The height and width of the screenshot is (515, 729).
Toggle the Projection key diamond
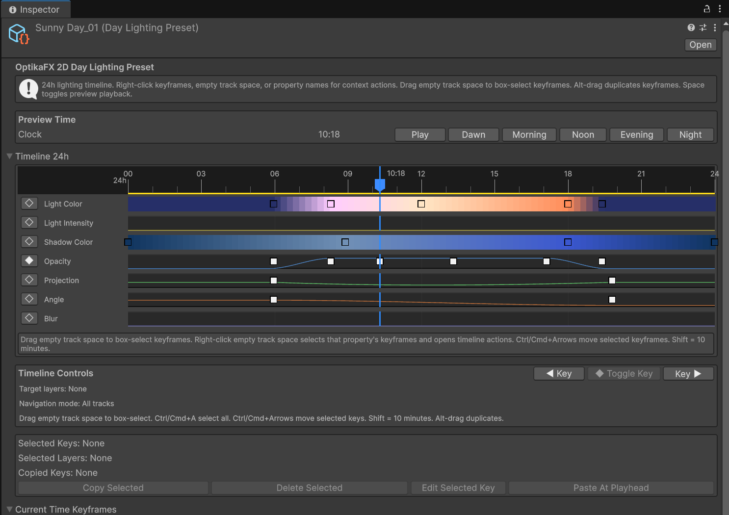pyautogui.click(x=29, y=280)
